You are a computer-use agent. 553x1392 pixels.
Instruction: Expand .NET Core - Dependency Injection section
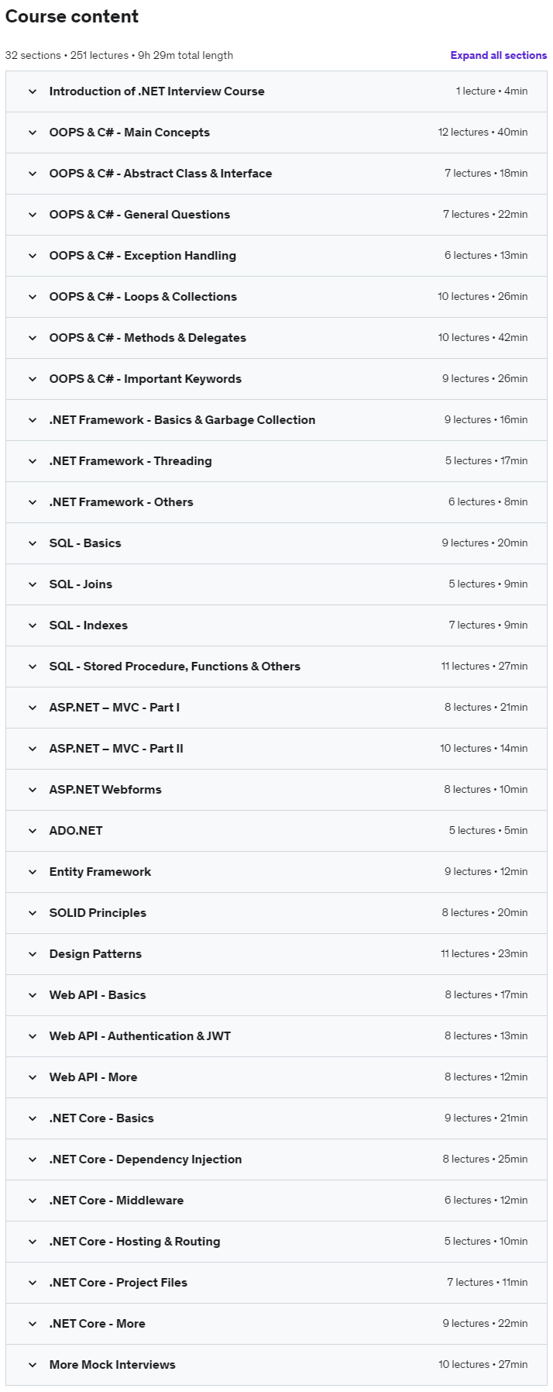(x=276, y=1159)
